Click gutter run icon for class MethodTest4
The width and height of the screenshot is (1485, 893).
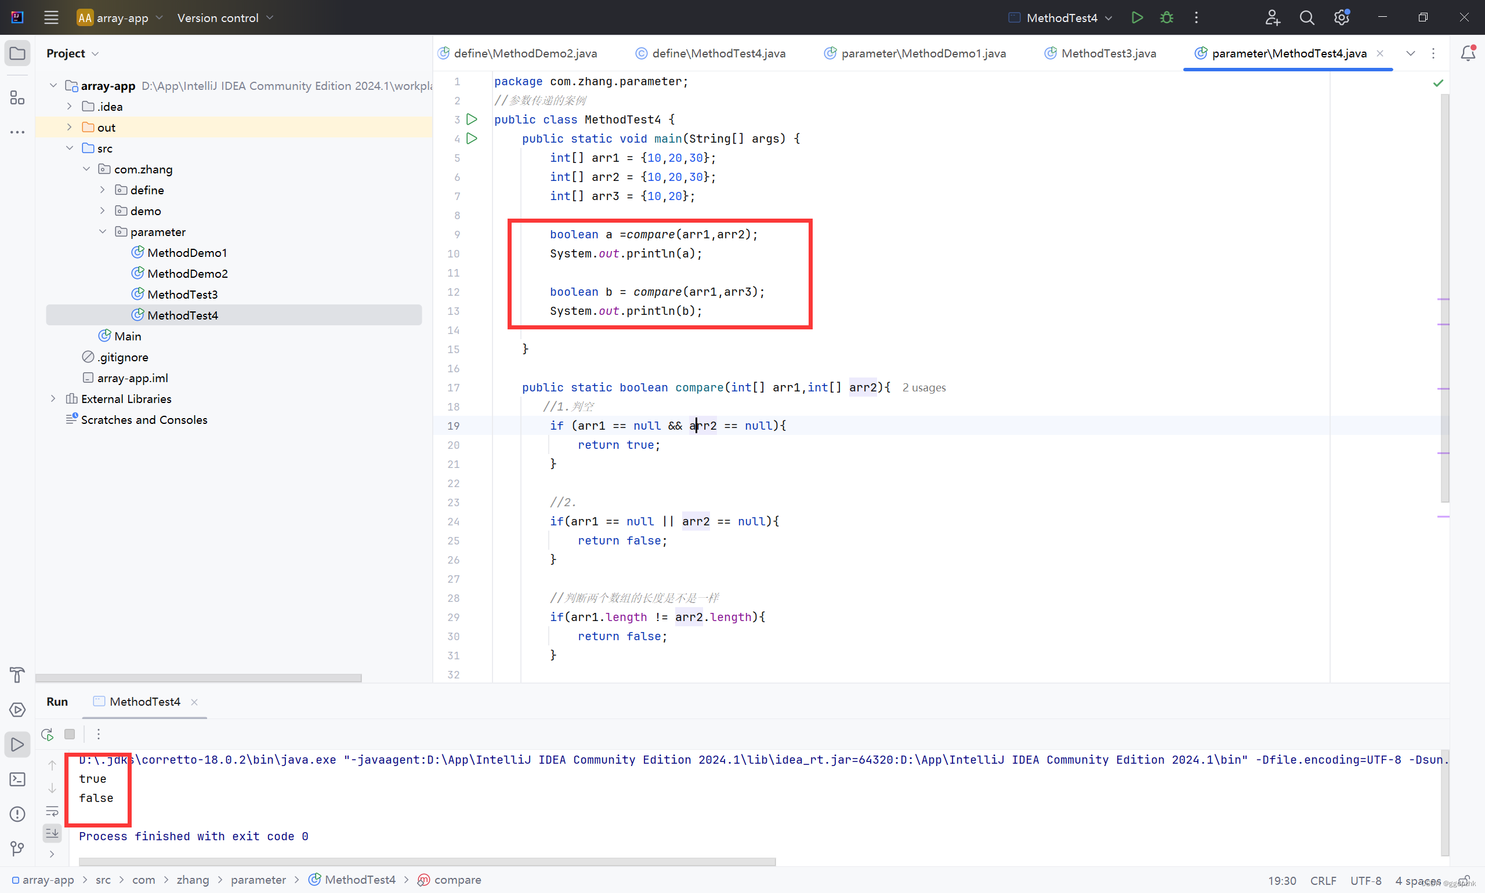[472, 119]
